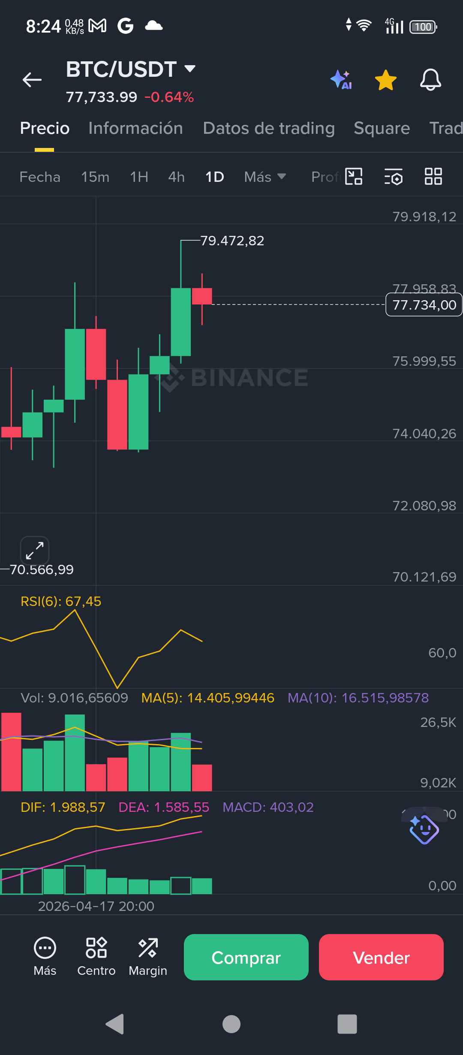Tap the current price label 77.734,00

[424, 305]
